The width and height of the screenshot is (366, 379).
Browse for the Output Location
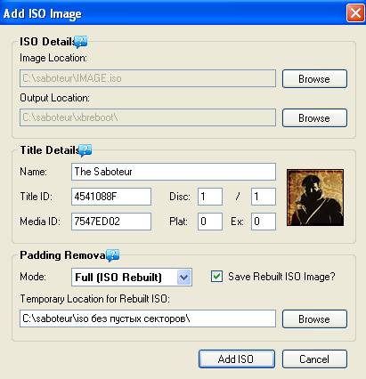314,118
